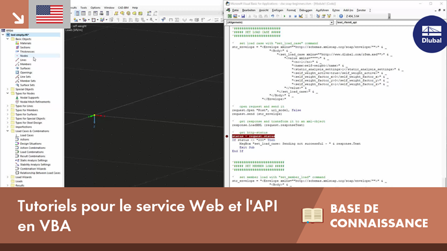Open the Debuggen menu in VBA
Screen dimensions: 447x251
pyautogui.click(x=305, y=10)
